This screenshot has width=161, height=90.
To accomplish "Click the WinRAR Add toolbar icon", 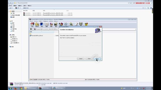I will point(32,25).
